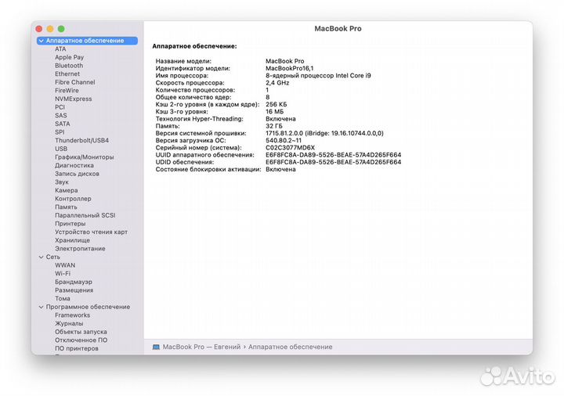Viewport: 564px width, 396px height.
Task: Click the 256 КБ L2 cache value
Action: [x=276, y=105]
